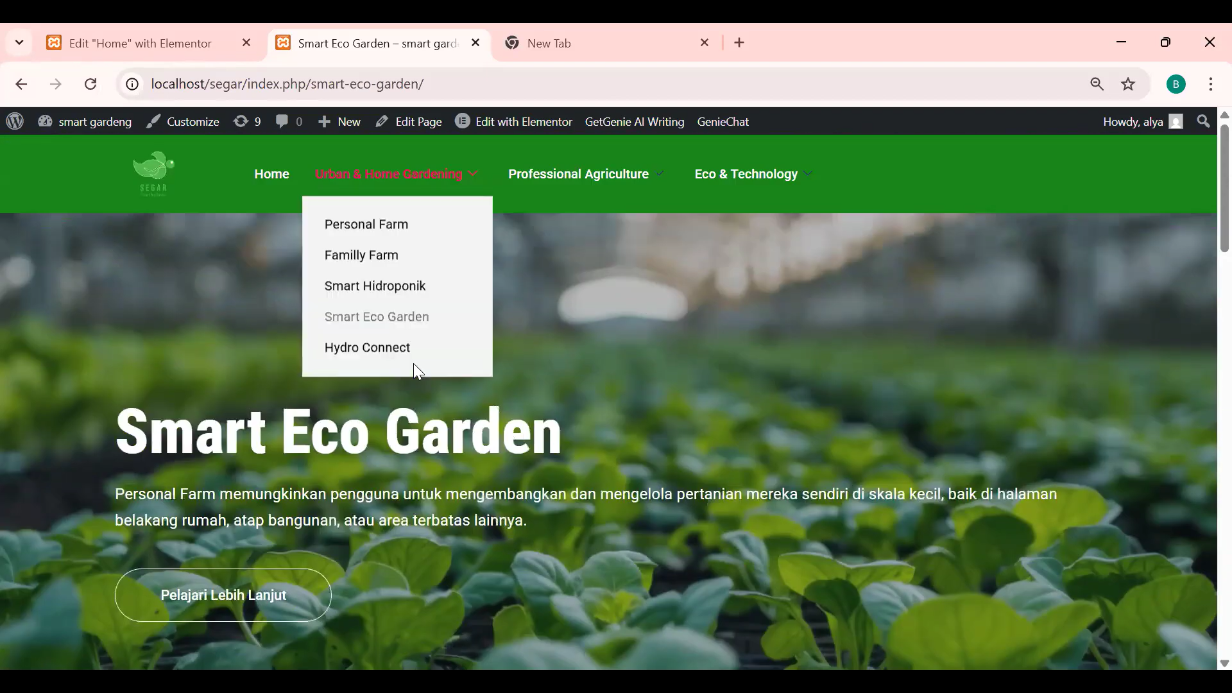This screenshot has width=1232, height=693.
Task: Expand the Eco & Technology menu chevron
Action: [808, 174]
